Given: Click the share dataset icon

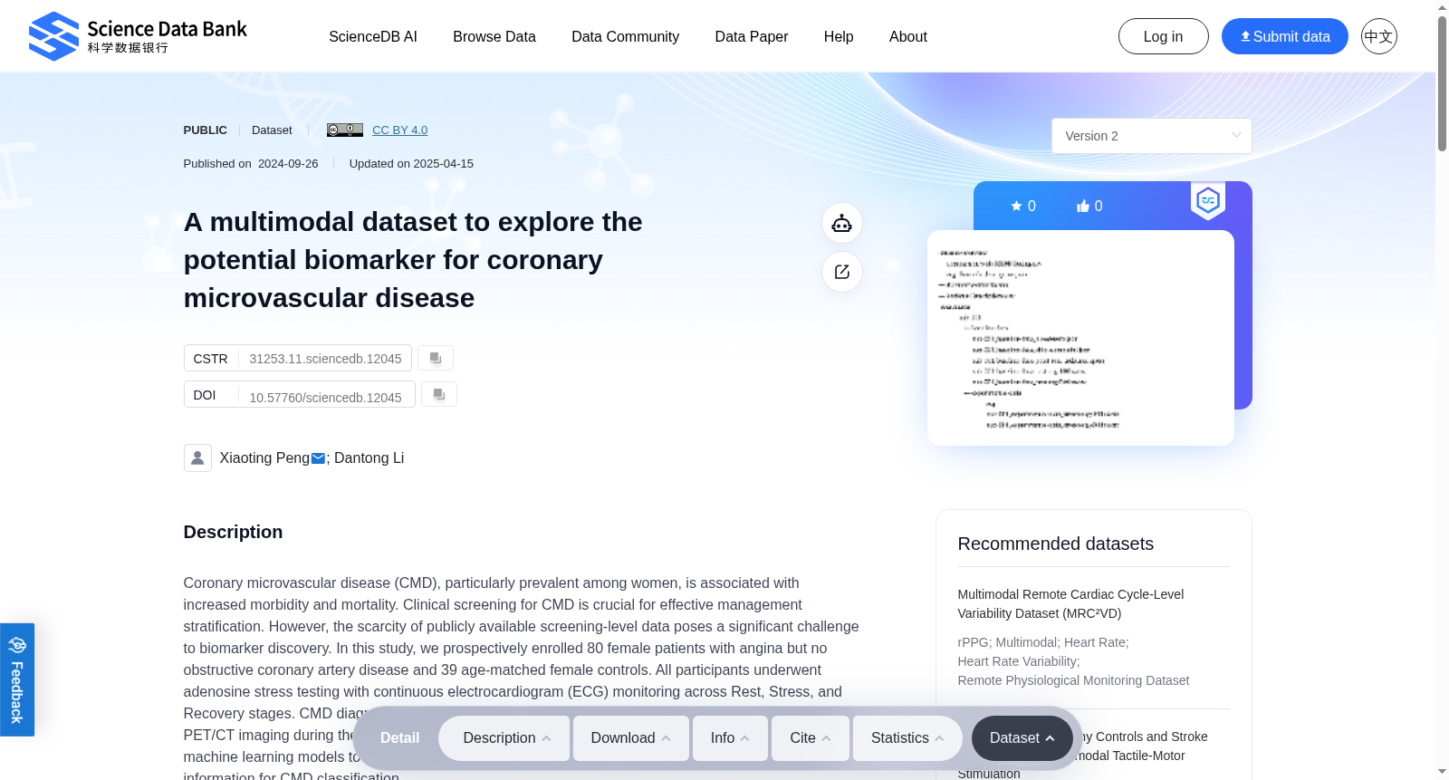Looking at the screenshot, I should point(842,272).
